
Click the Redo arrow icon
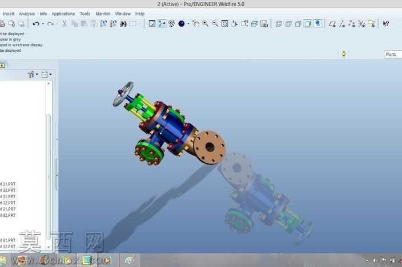(x=50, y=24)
